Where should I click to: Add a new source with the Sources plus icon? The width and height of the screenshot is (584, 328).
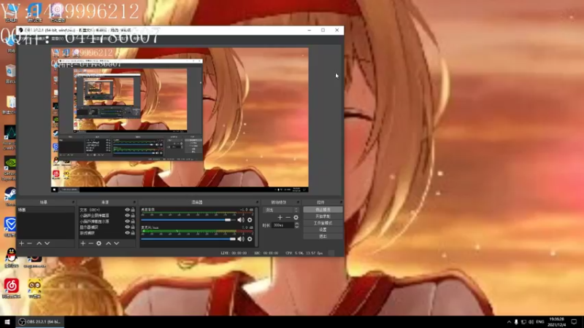[83, 243]
